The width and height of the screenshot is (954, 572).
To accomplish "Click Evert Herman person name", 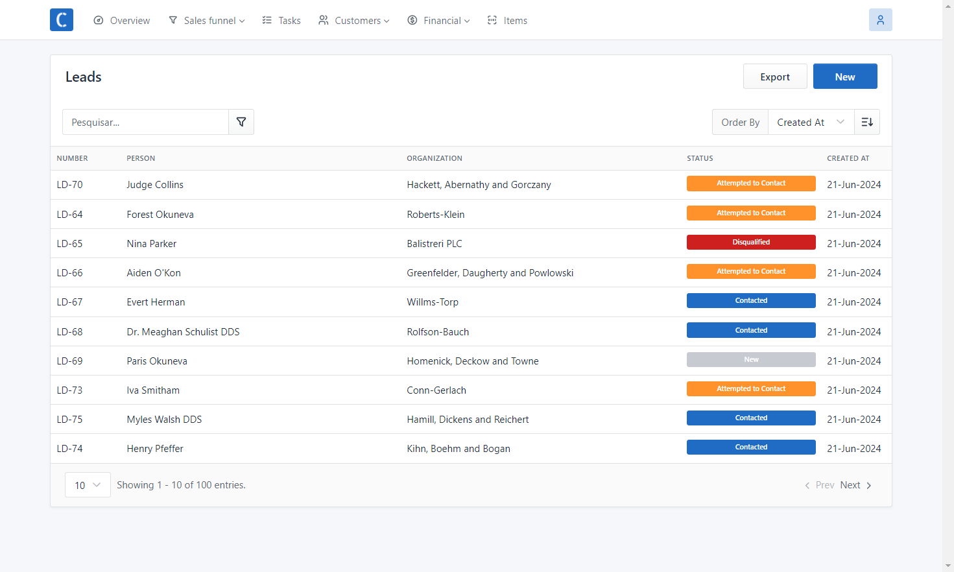I will pyautogui.click(x=156, y=302).
